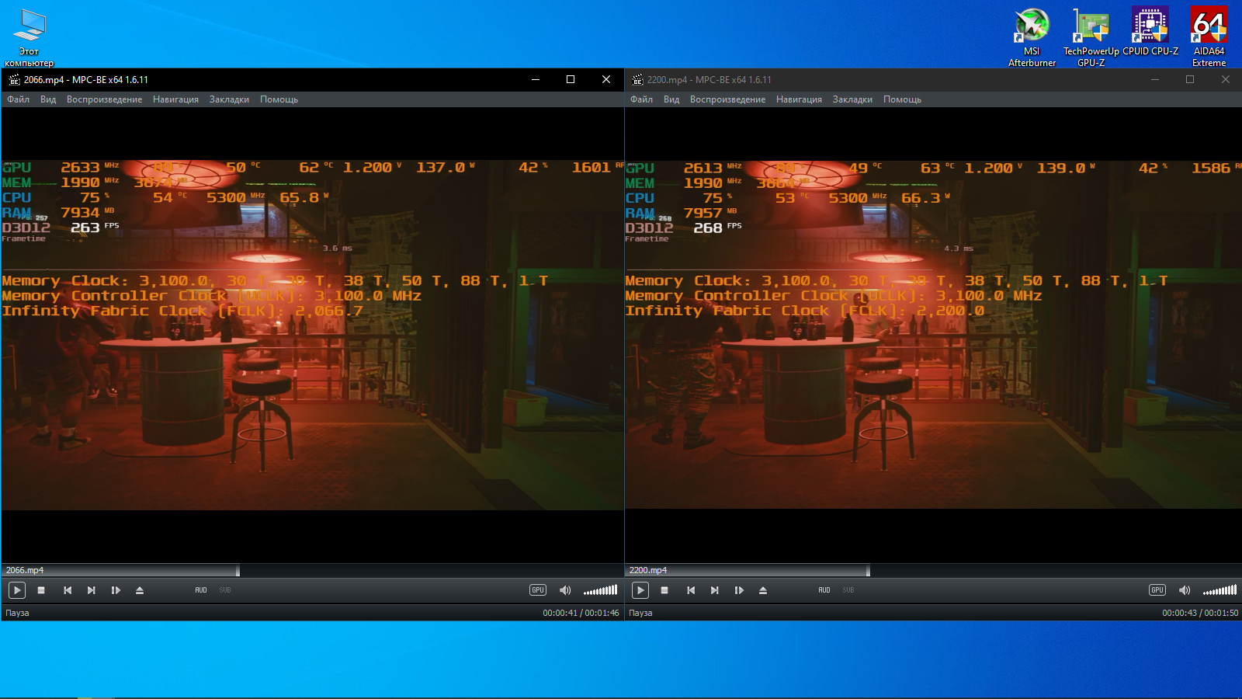
Task: Open Навигация menu in 2066.mp4 window
Action: pyautogui.click(x=175, y=99)
